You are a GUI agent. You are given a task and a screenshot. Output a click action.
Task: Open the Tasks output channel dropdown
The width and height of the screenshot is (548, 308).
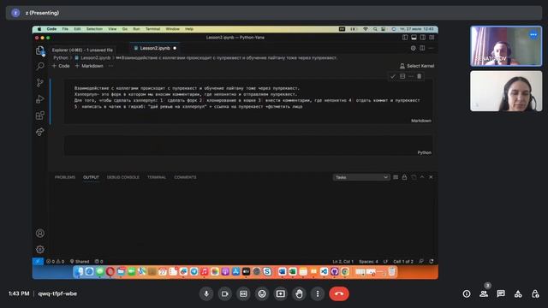coord(361,177)
